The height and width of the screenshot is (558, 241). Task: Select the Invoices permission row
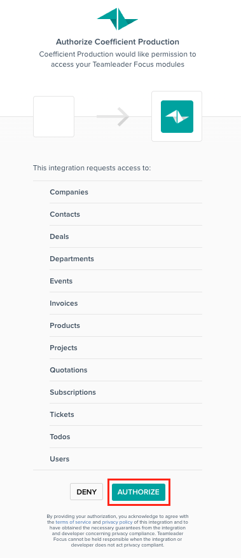[126, 303]
